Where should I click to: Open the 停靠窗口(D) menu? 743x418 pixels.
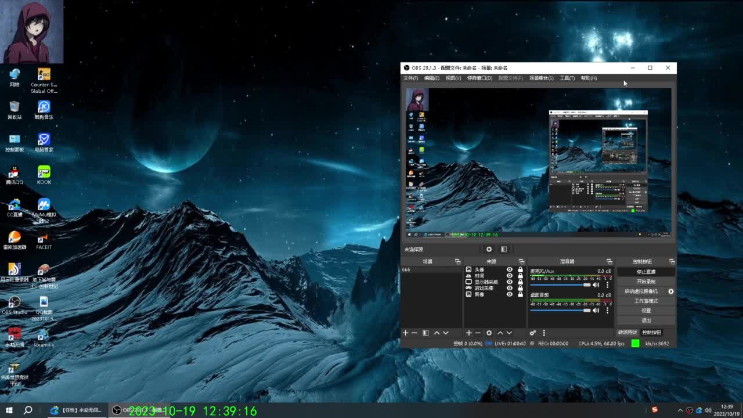click(479, 78)
